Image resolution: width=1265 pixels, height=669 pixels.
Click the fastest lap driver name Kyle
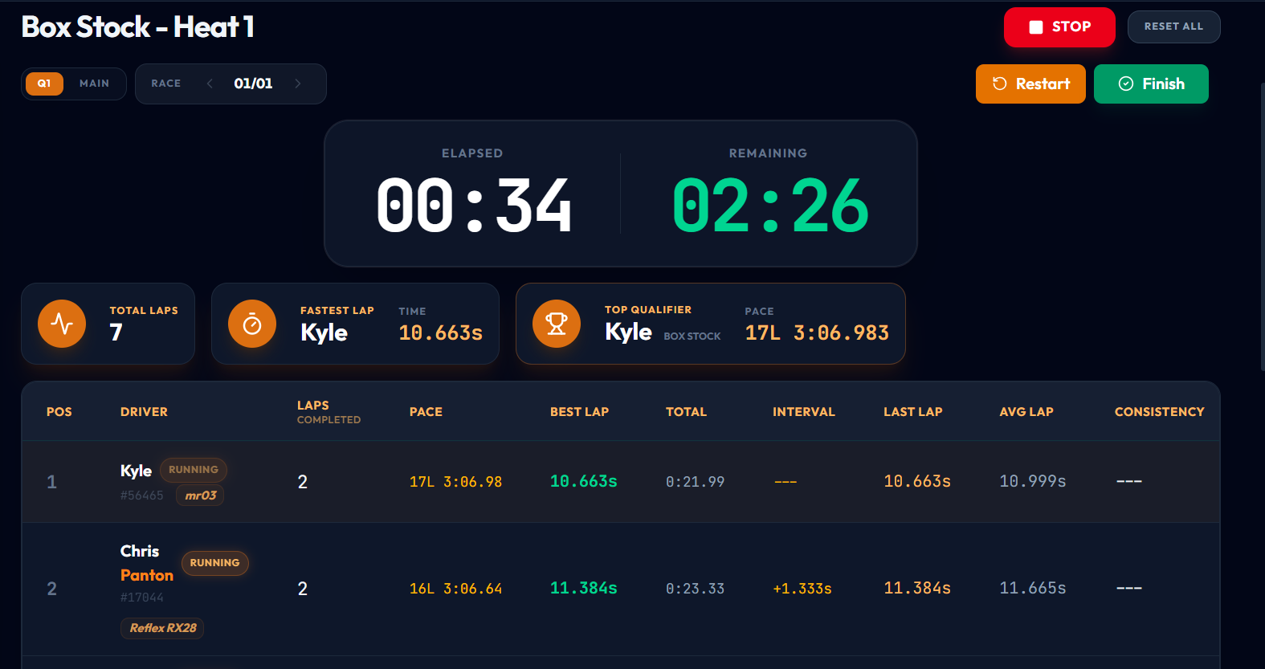click(x=324, y=332)
